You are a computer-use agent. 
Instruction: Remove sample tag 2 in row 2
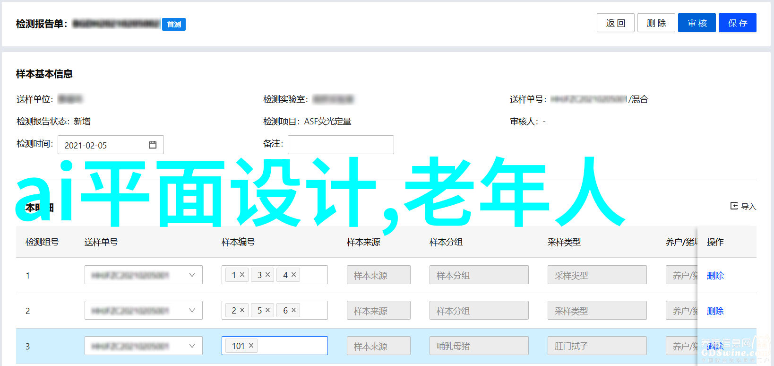pos(242,310)
